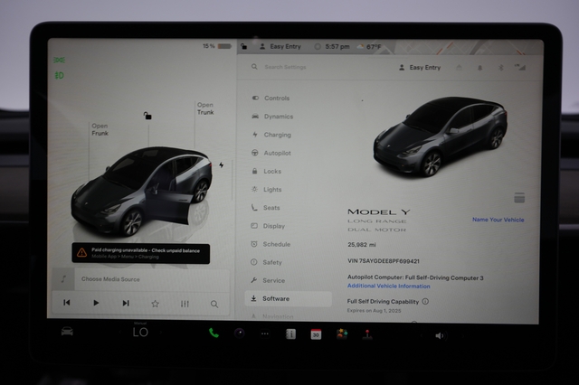Tap the car model with open door

click(141, 191)
